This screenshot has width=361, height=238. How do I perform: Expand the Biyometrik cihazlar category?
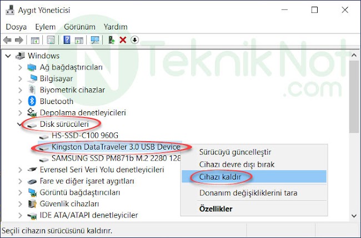pyautogui.click(x=20, y=90)
